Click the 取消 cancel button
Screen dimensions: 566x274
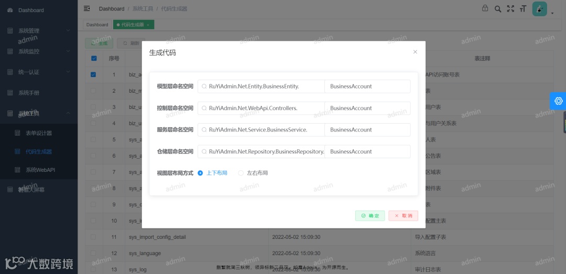403,215
